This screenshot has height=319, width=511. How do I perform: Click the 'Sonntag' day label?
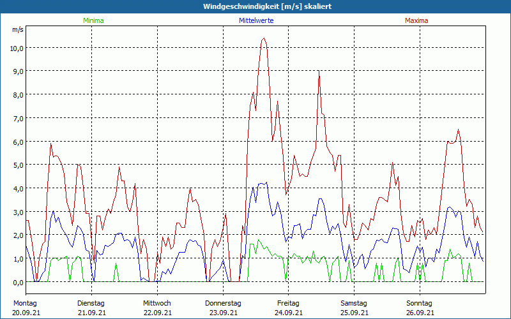[419, 304]
